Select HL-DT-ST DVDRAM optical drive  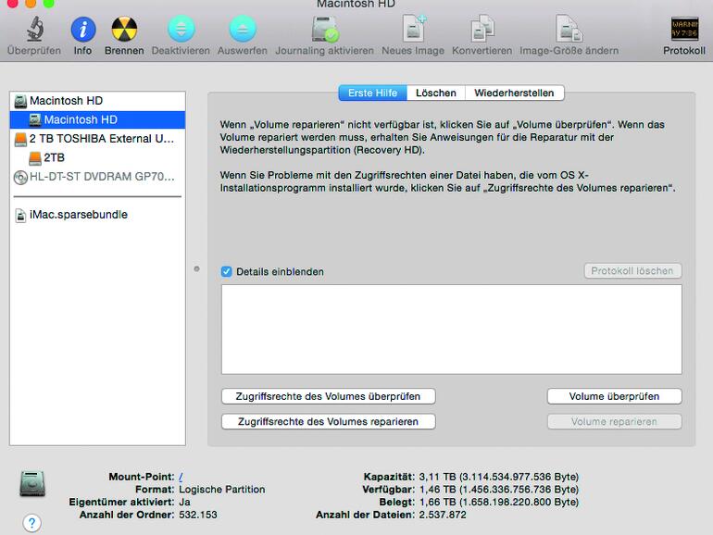click(x=97, y=177)
